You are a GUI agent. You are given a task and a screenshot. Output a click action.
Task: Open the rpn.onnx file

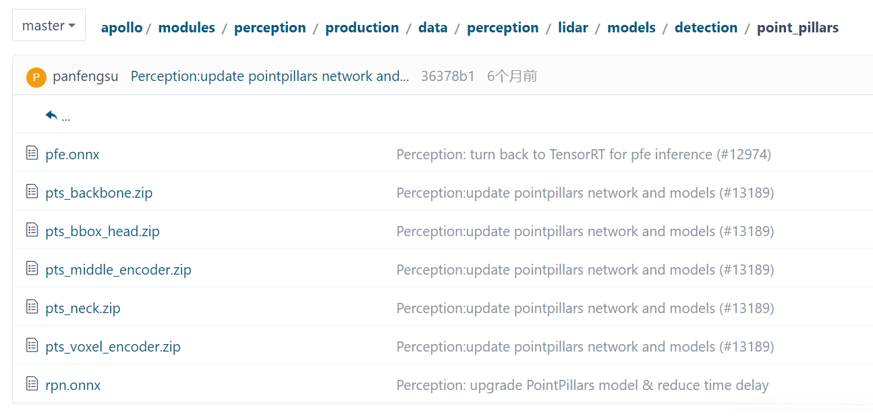click(73, 385)
